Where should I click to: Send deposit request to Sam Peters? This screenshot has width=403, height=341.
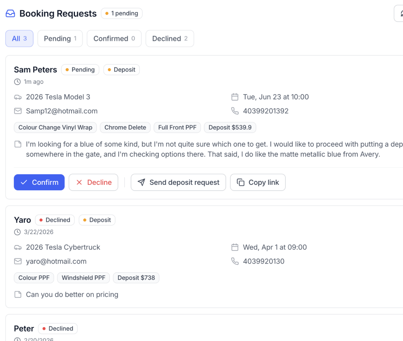(179, 182)
